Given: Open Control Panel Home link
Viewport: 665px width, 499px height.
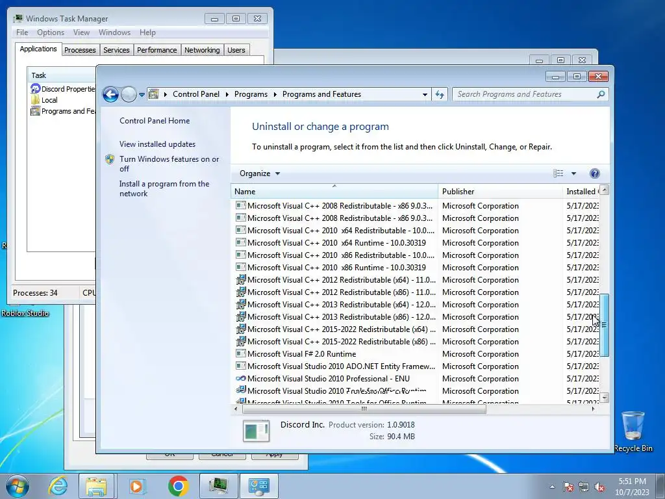Looking at the screenshot, I should (x=155, y=121).
